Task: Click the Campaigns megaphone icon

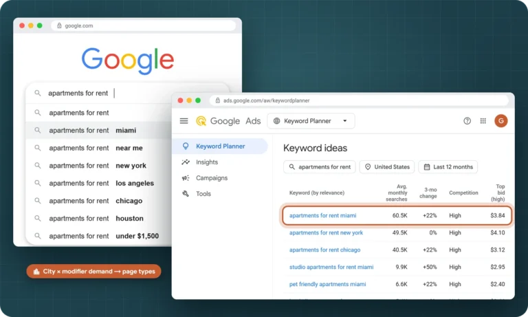Action: coord(186,178)
